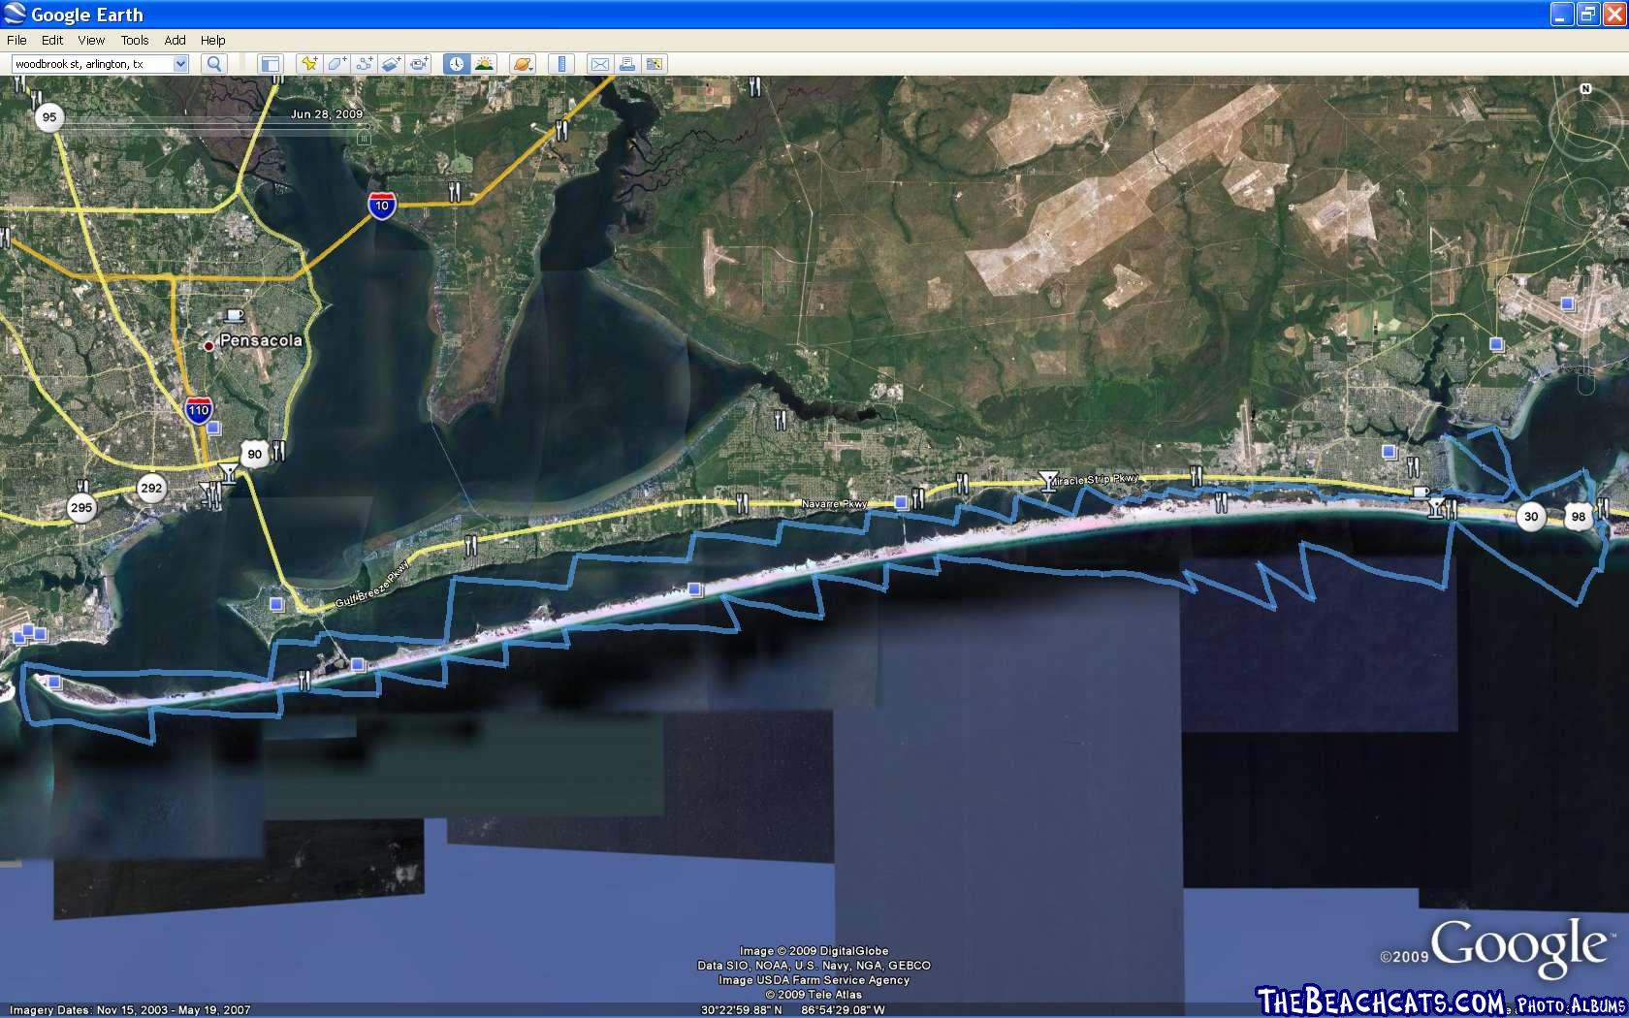Click the dining icon beside the Interstate 10 shield
This screenshot has height=1018, width=1629.
pos(454,192)
